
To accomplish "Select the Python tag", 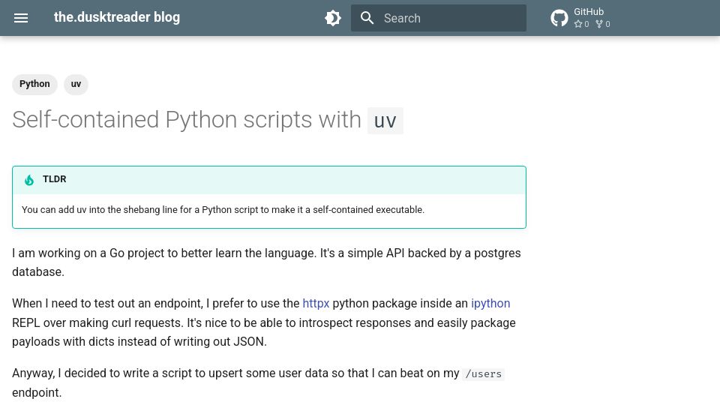I will (x=34, y=84).
